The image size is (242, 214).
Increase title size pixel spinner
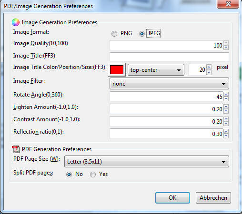click(209, 67)
